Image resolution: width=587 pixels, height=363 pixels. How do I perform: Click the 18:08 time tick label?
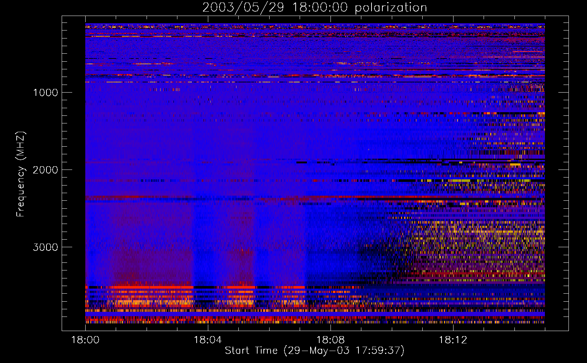point(331,340)
